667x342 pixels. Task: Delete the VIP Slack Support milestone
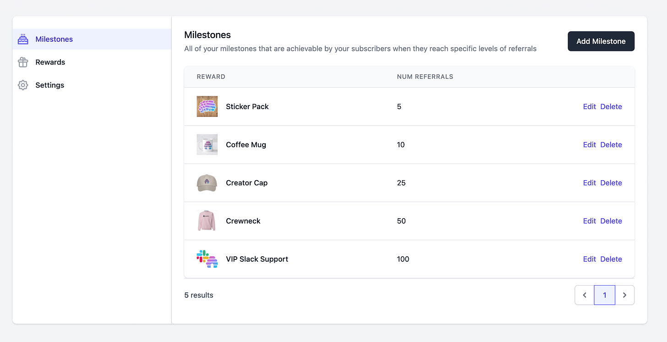(611, 259)
